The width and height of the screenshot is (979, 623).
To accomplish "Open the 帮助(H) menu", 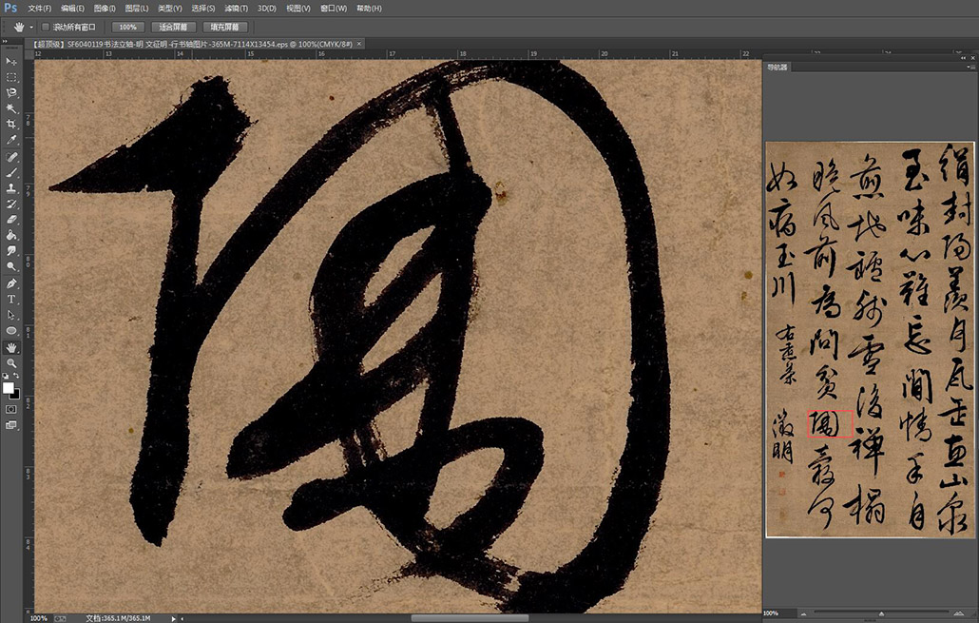I will pyautogui.click(x=369, y=9).
